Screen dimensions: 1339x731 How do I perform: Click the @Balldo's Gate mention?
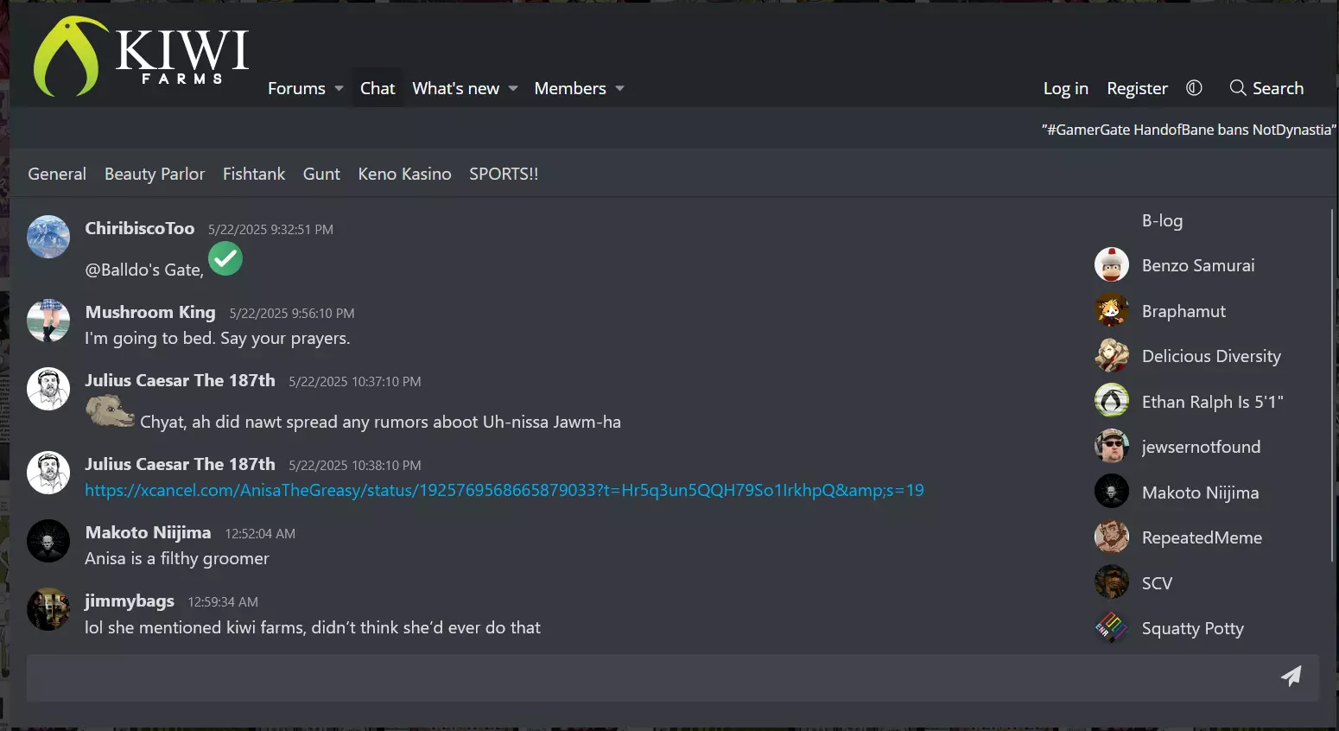tap(144, 270)
